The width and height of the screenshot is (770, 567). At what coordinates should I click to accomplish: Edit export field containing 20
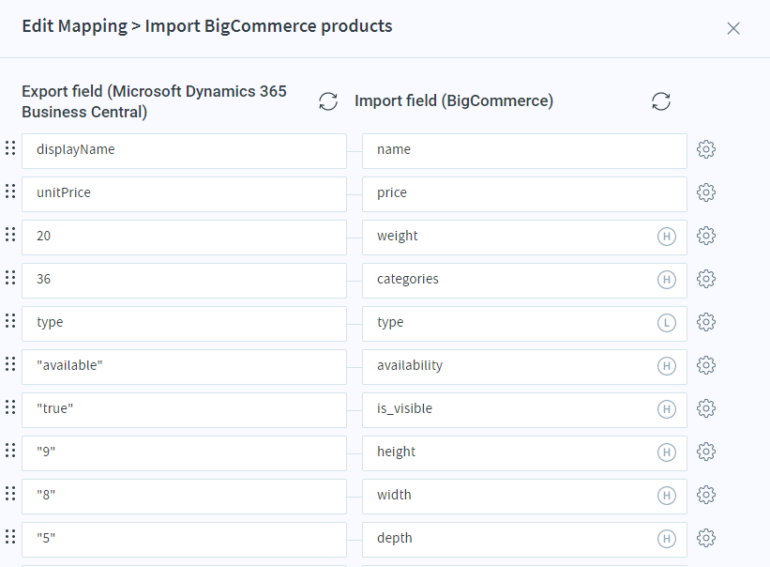click(184, 238)
